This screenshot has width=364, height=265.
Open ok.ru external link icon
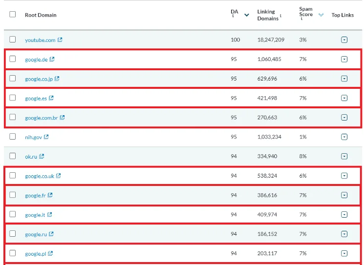pyautogui.click(x=42, y=156)
